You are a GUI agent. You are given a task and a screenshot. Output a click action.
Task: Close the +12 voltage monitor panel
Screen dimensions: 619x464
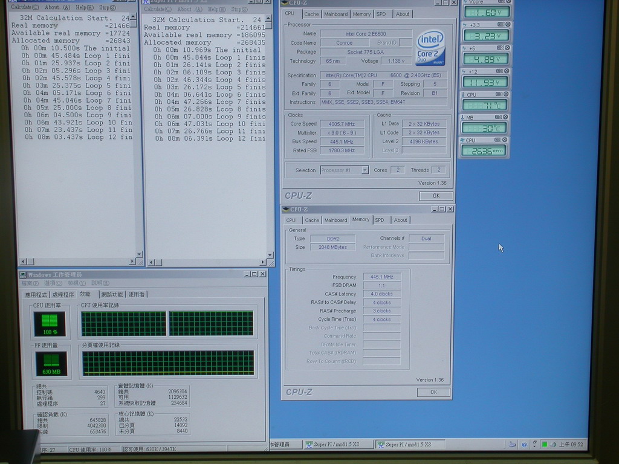(507, 71)
